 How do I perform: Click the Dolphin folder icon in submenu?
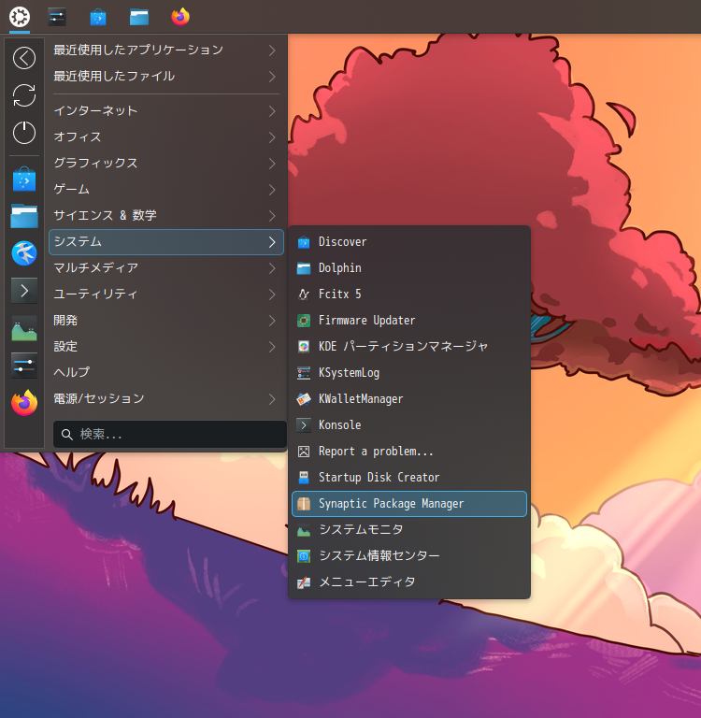(304, 268)
